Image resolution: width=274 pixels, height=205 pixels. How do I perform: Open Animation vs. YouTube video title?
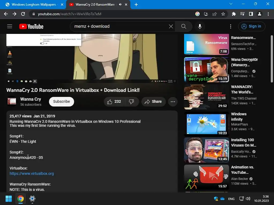point(242,170)
